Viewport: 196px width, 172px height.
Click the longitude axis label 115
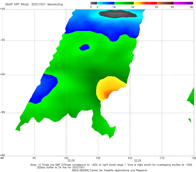click(162, 158)
